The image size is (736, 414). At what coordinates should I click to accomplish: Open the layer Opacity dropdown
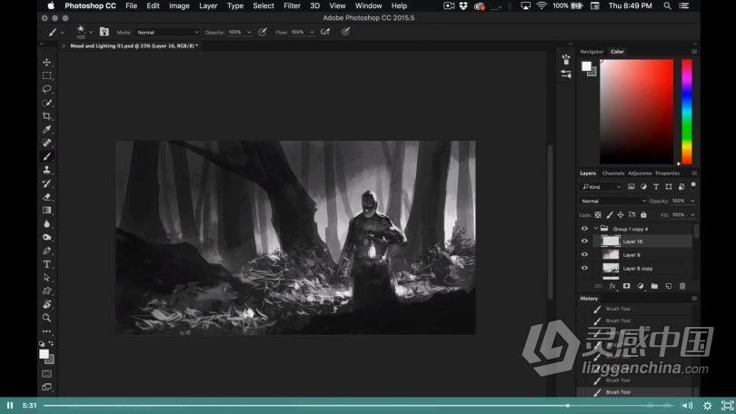pyautogui.click(x=692, y=201)
